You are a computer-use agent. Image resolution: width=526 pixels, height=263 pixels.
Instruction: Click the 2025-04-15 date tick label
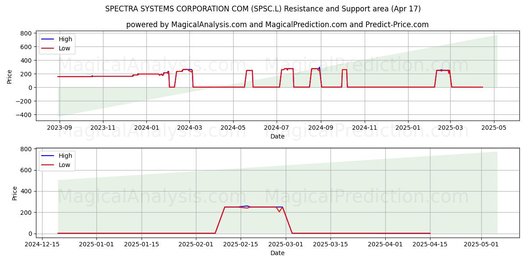tap(430, 244)
